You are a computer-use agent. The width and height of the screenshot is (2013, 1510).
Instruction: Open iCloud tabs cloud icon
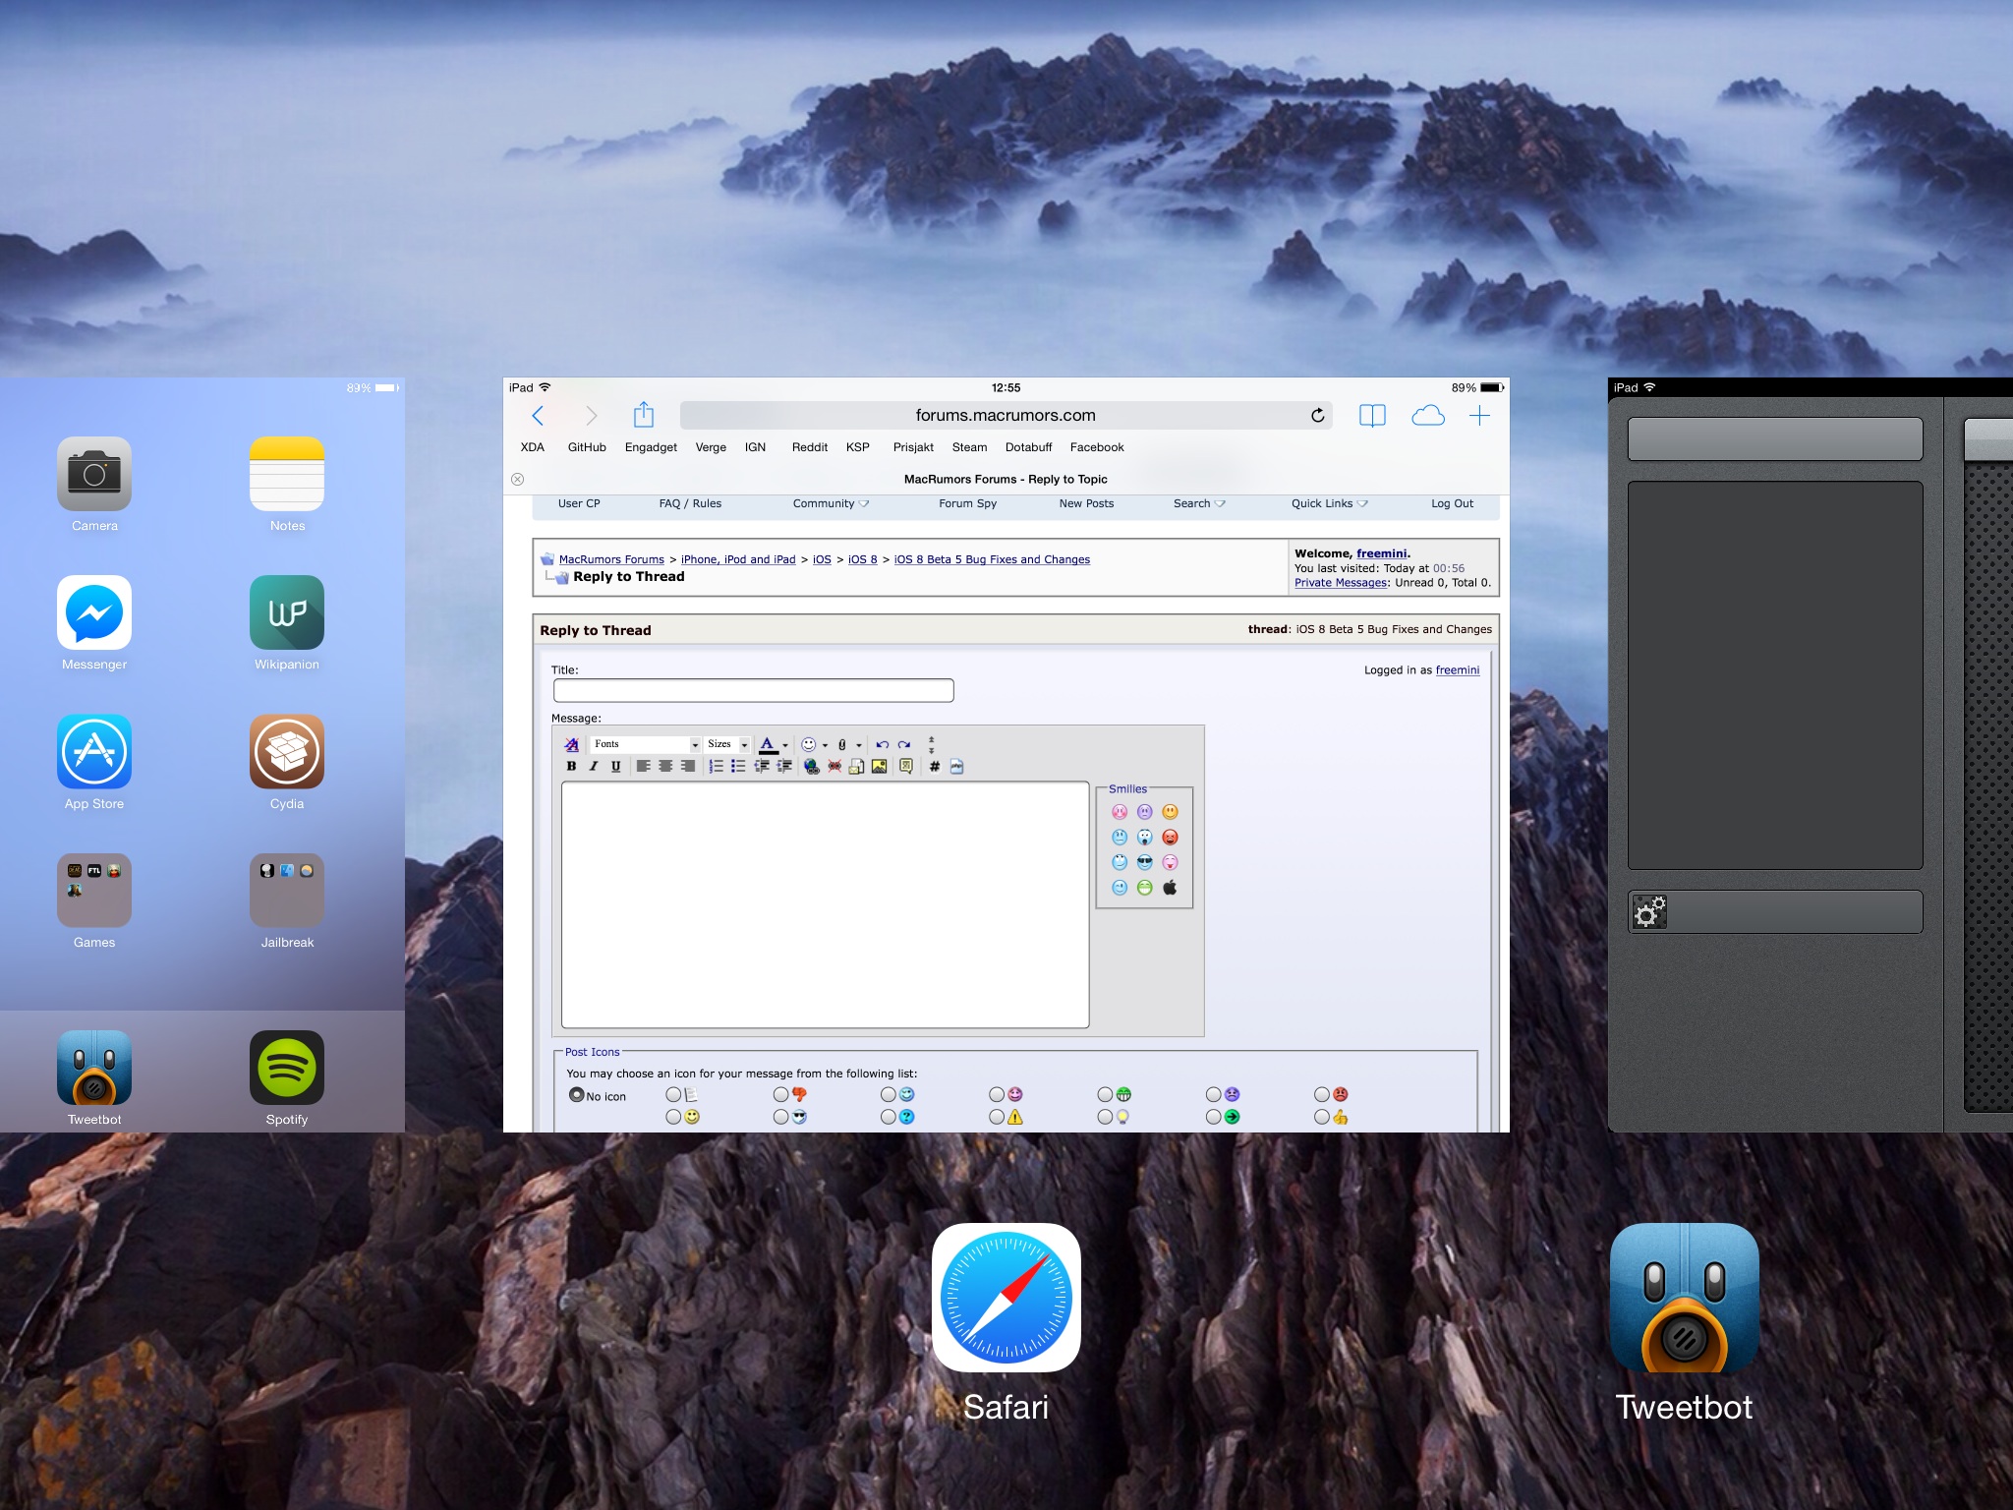click(1427, 416)
